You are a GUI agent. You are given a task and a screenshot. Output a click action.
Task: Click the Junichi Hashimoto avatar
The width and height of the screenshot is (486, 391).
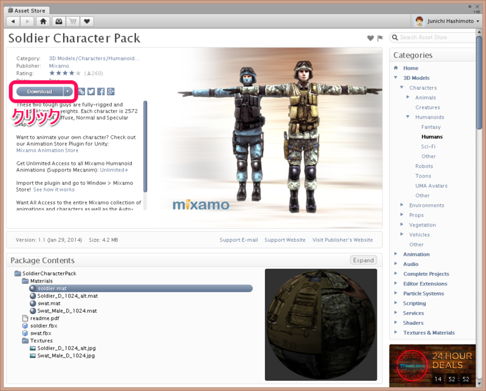(x=419, y=21)
